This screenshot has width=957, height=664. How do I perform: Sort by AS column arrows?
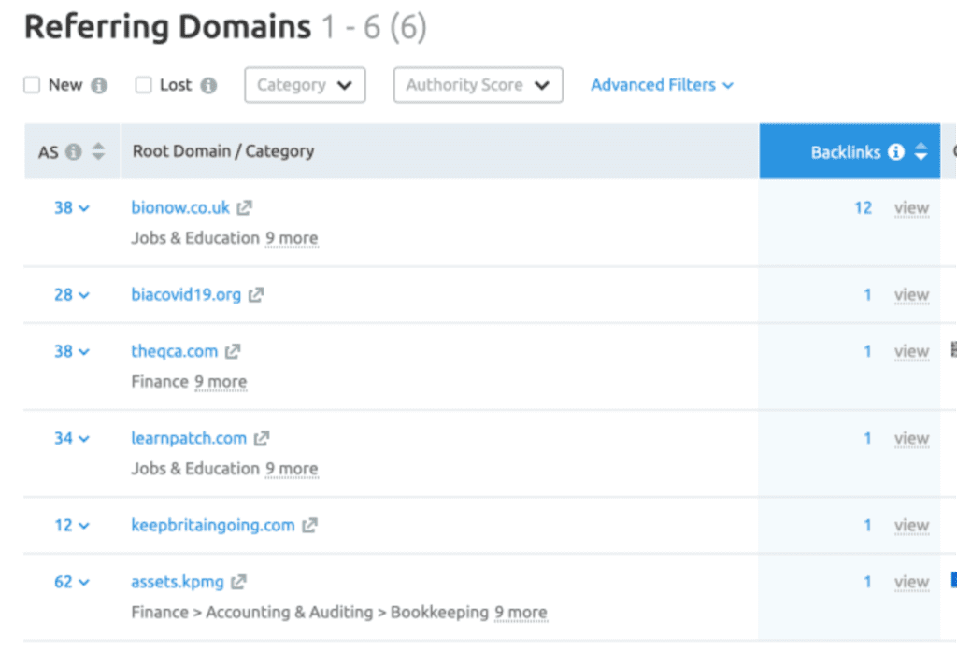click(x=98, y=151)
